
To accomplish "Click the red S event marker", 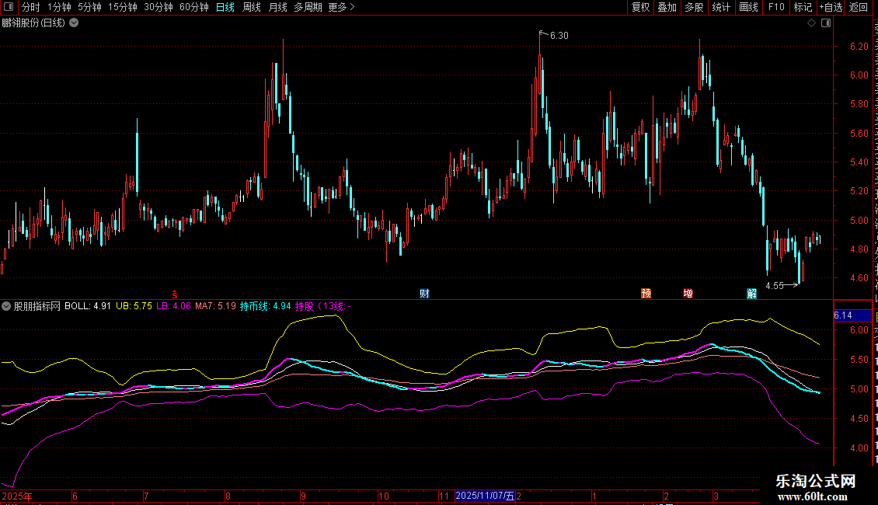I will coord(175,294).
